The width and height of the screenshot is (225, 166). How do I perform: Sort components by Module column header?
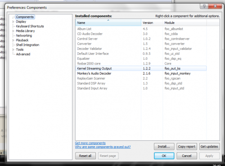[x=185, y=22]
